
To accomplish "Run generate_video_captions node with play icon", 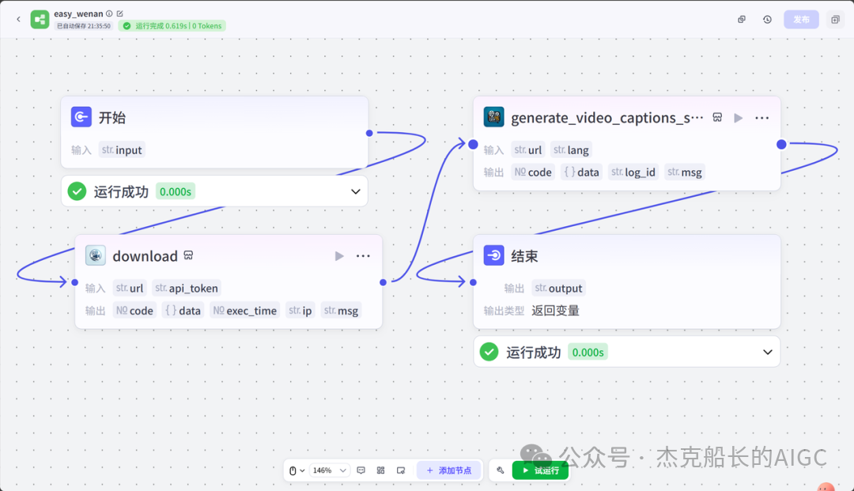I will pos(738,118).
